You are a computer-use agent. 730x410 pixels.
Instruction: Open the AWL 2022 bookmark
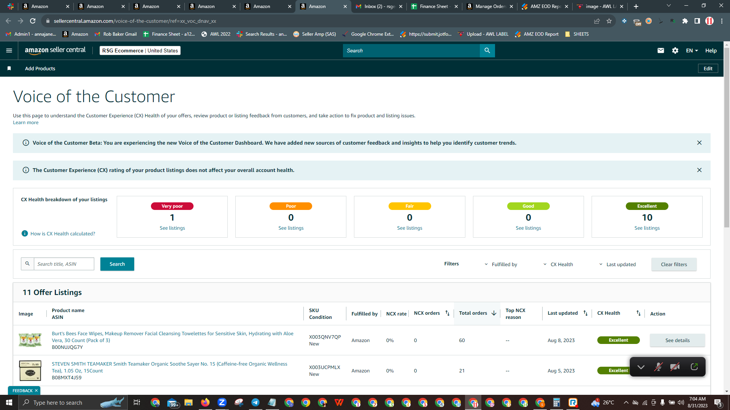click(216, 34)
